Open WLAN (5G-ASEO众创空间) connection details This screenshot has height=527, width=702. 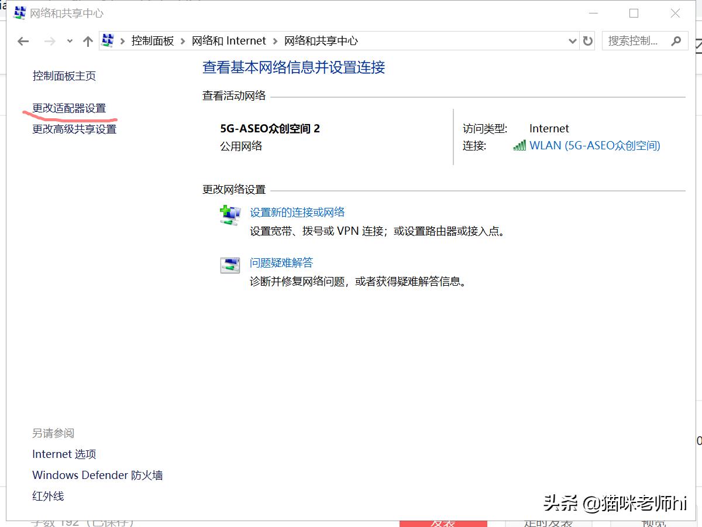(596, 145)
